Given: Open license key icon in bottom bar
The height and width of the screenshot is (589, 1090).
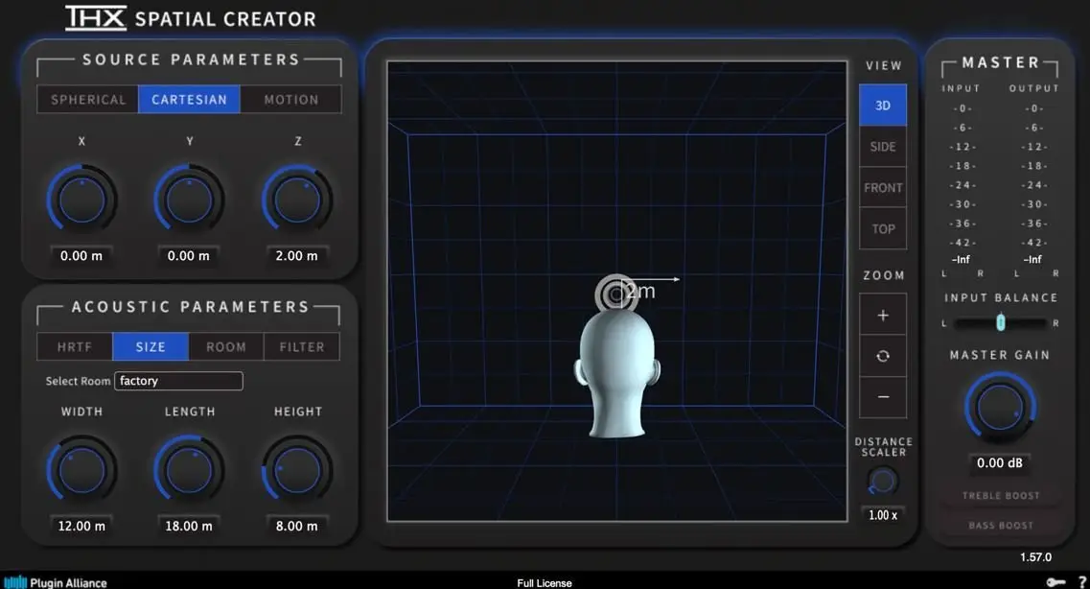Looking at the screenshot, I should point(1055,582).
